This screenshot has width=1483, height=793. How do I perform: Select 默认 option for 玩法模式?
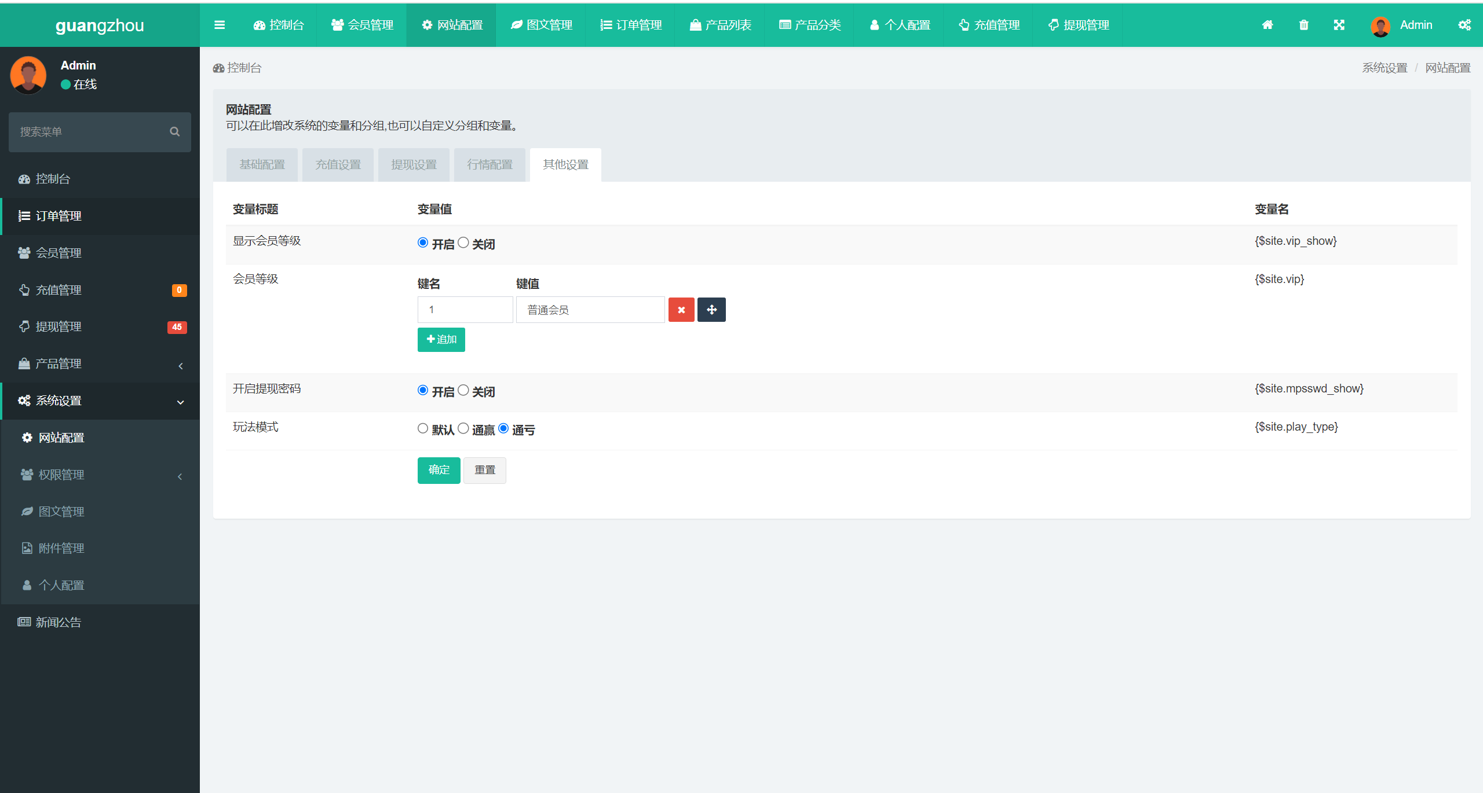[423, 428]
